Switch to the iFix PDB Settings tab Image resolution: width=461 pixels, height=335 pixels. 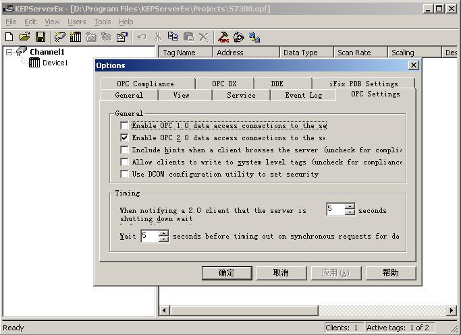point(364,84)
